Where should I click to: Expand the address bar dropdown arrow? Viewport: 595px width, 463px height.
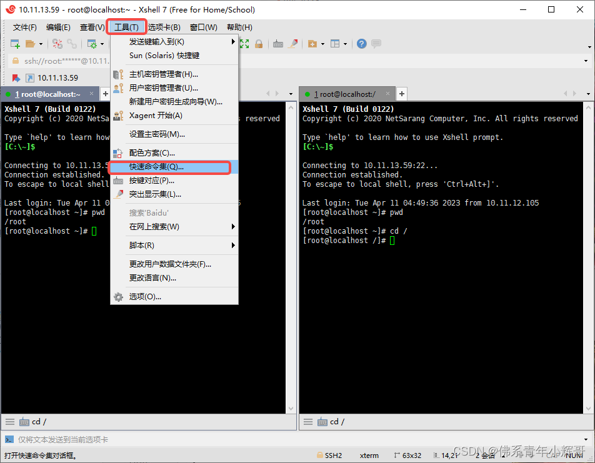point(586,61)
